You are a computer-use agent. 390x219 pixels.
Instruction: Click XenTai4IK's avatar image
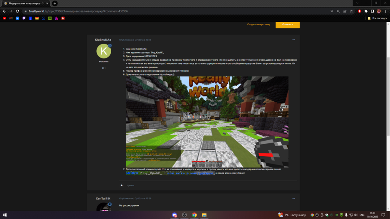click(104, 207)
